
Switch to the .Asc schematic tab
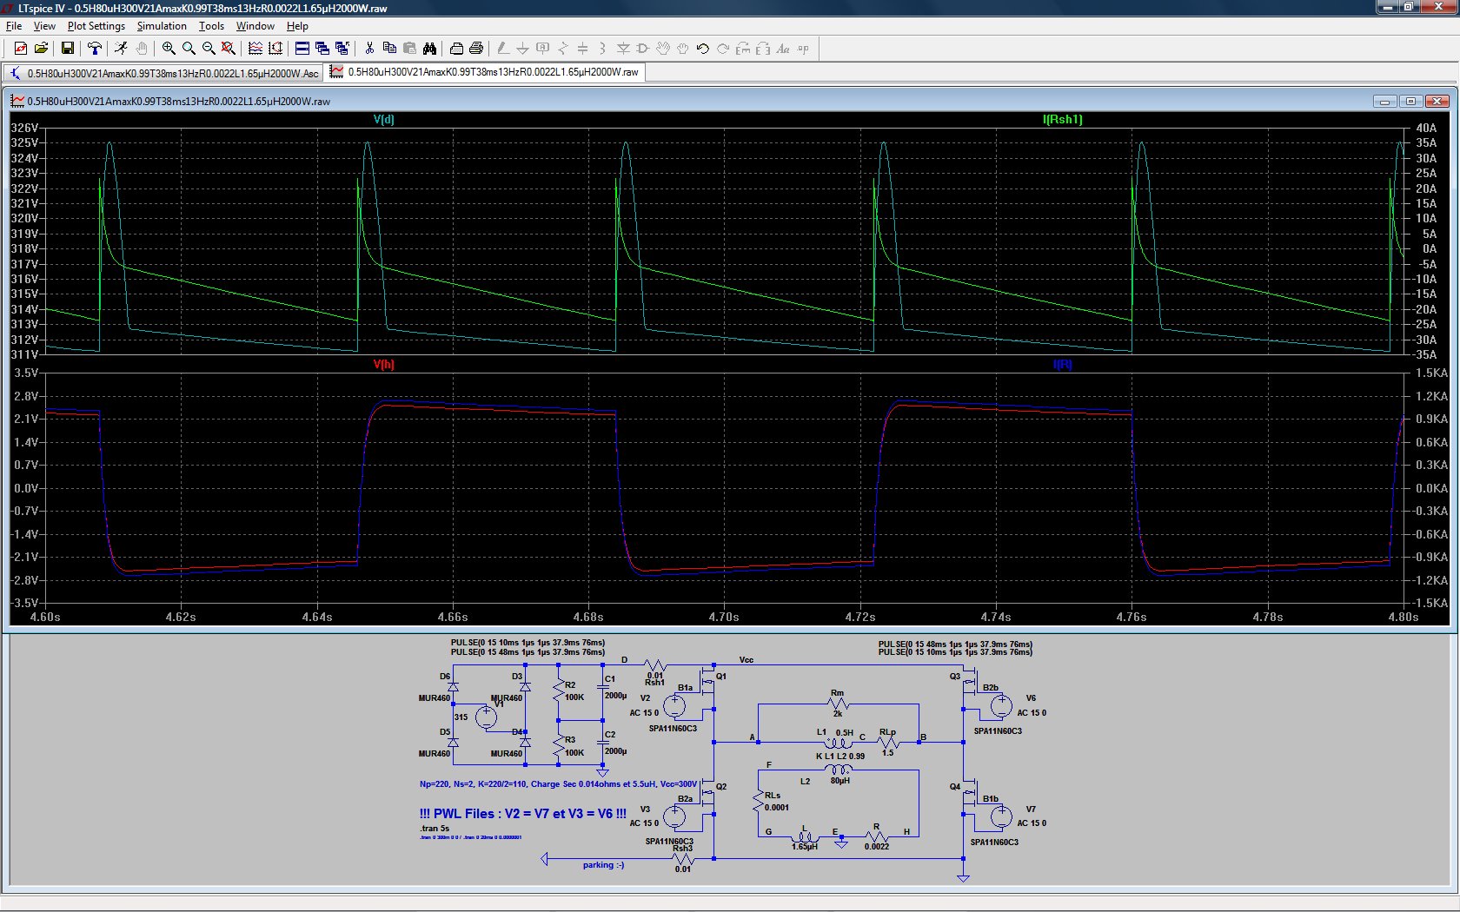coord(163,73)
